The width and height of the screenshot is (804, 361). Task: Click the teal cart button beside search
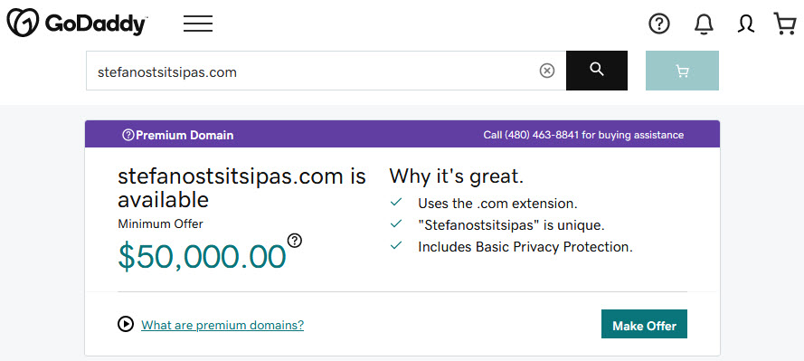[x=682, y=71]
